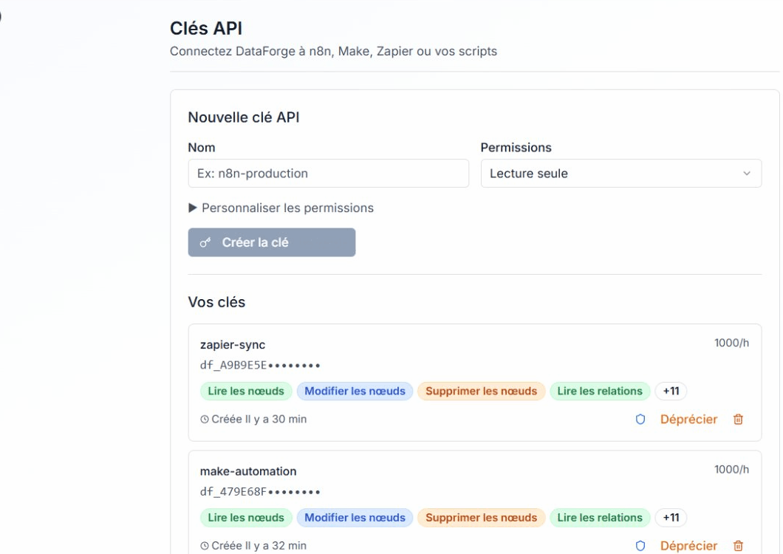783x554 pixels.
Task: Click the key icon on Créer la clé button
Action: coord(205,241)
